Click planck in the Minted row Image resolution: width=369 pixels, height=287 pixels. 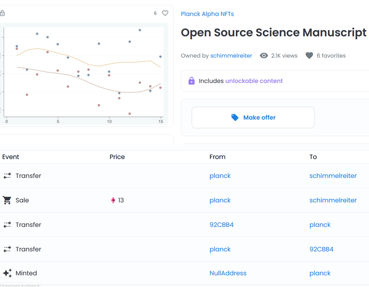coord(320,273)
